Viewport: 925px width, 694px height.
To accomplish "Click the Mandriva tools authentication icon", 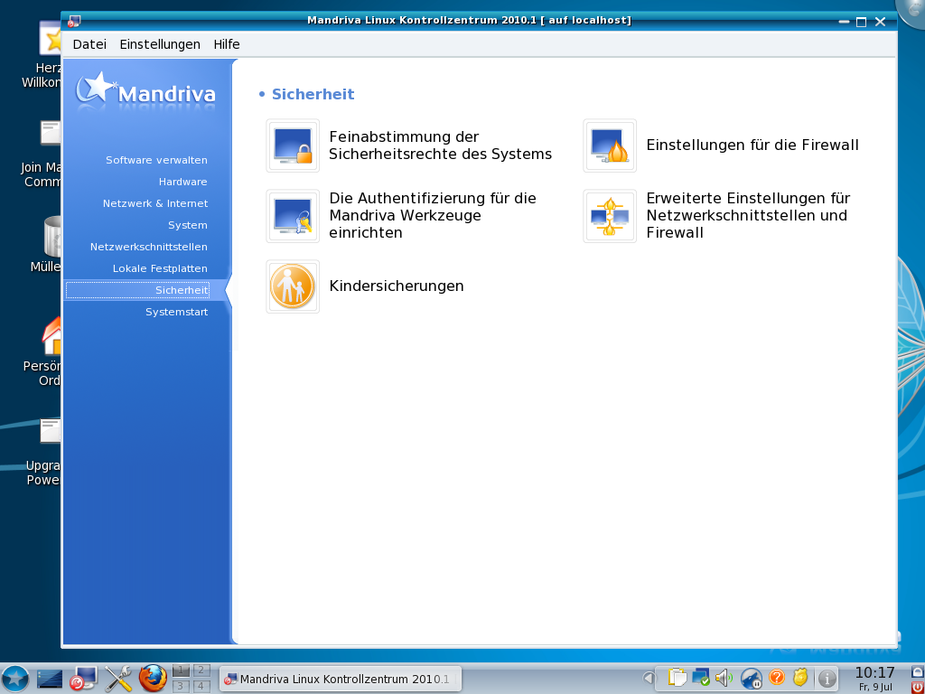I will pos(293,216).
